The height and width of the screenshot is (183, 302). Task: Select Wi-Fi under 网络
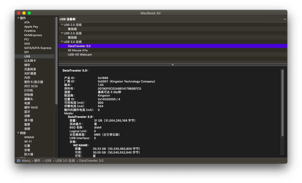coord(28,142)
